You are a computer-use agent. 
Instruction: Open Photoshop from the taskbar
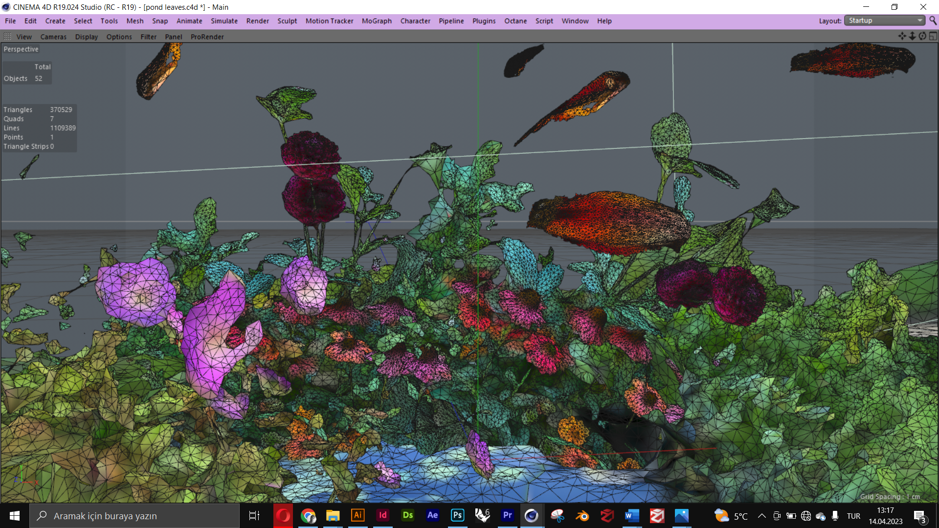tap(457, 516)
